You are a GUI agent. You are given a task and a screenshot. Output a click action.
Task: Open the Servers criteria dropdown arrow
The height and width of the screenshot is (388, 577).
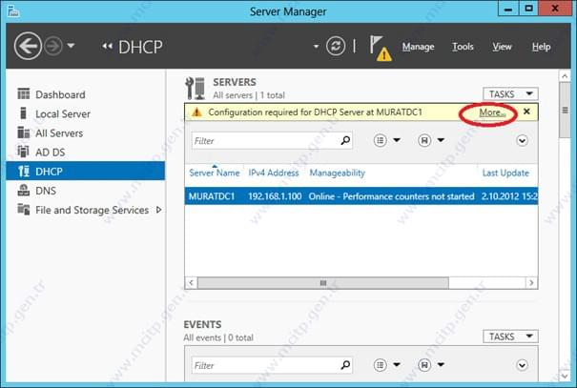coord(397,140)
